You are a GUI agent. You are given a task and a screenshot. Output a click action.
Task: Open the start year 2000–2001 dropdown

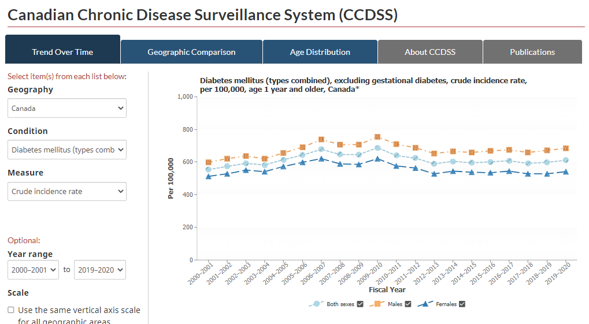coord(33,270)
